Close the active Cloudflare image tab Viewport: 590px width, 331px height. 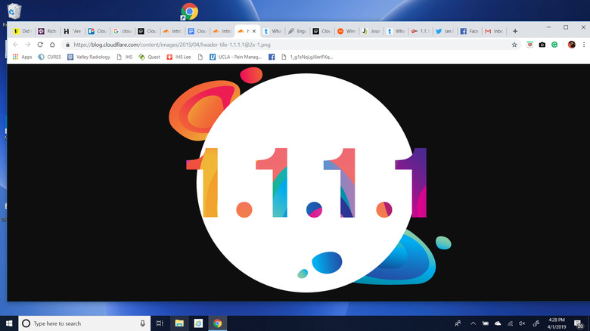point(254,31)
